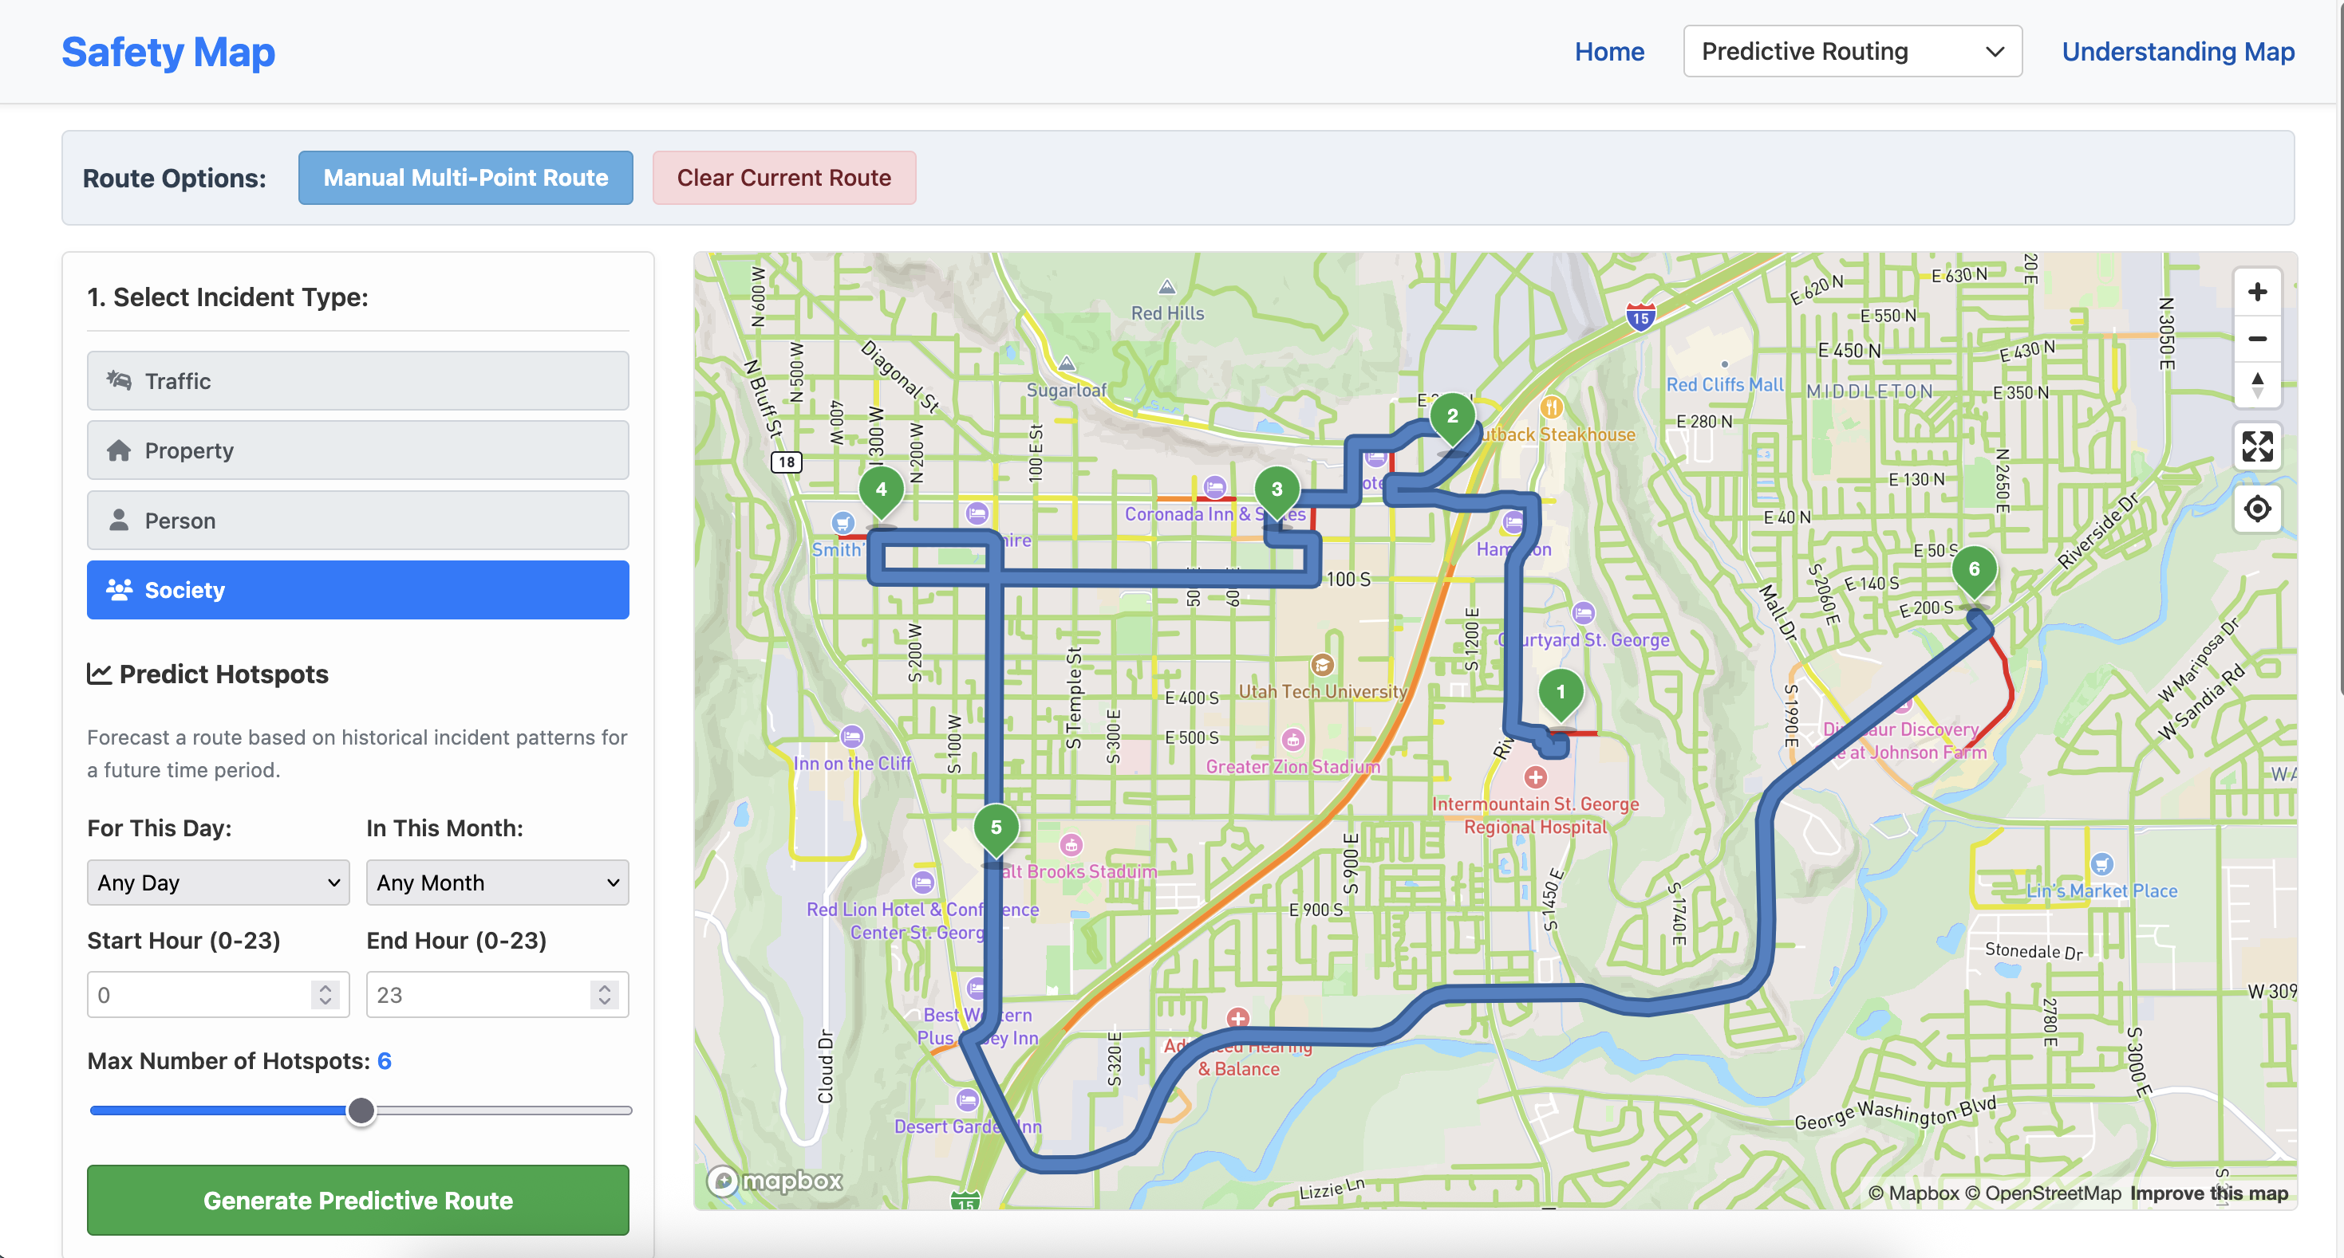Click the Courtyard St. George hotel icon
The image size is (2344, 1258).
[1584, 612]
